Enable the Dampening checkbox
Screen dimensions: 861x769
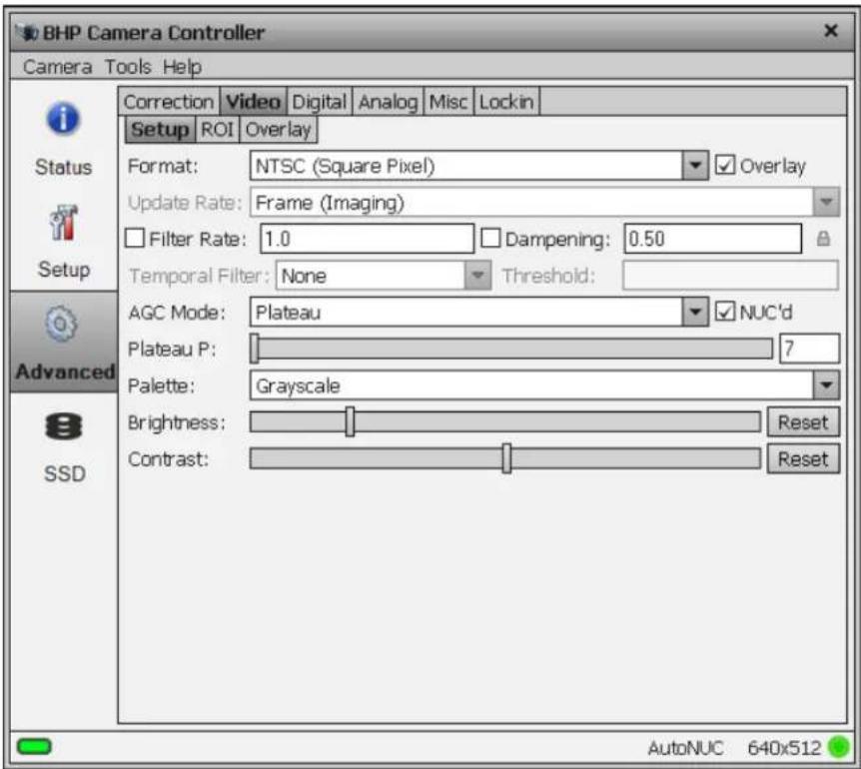(x=490, y=239)
